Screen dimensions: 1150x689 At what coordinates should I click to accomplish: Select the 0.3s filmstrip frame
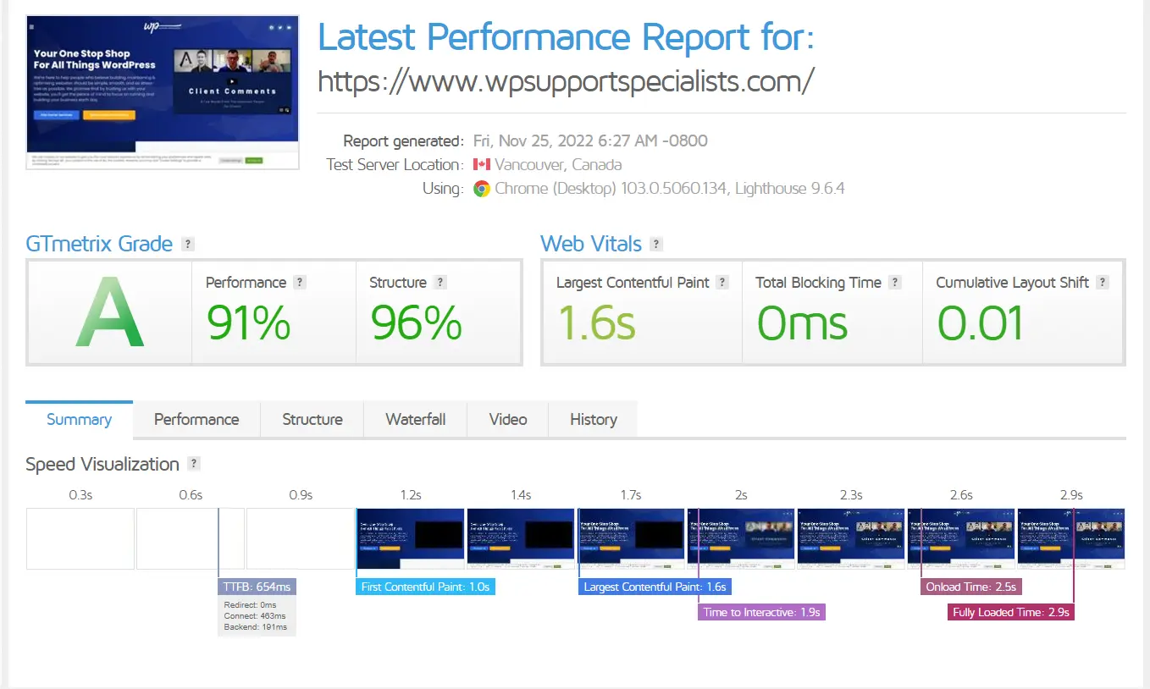pyautogui.click(x=80, y=538)
